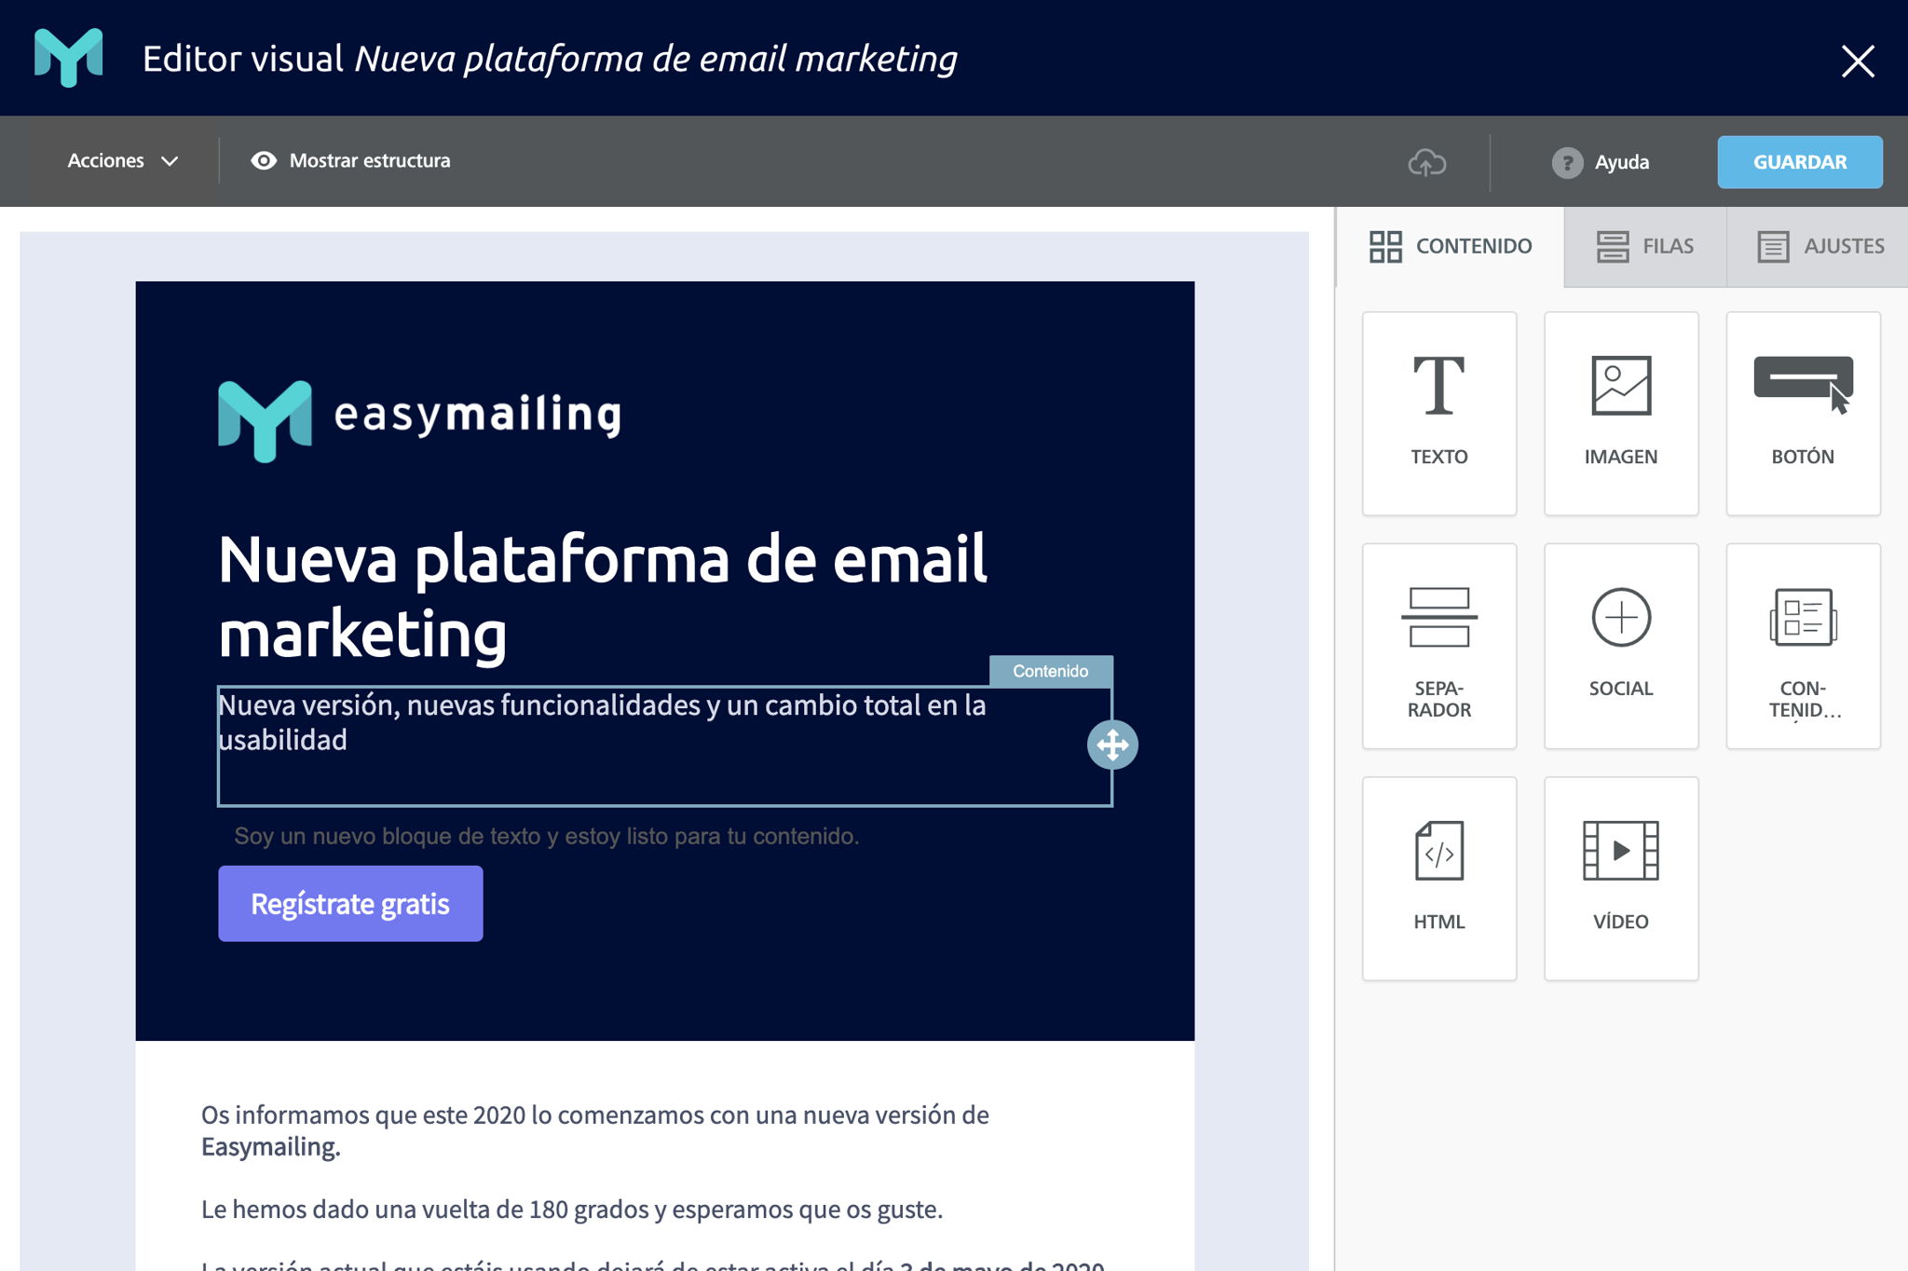The width and height of the screenshot is (1908, 1271).
Task: Add a Social content block
Action: [x=1621, y=646]
